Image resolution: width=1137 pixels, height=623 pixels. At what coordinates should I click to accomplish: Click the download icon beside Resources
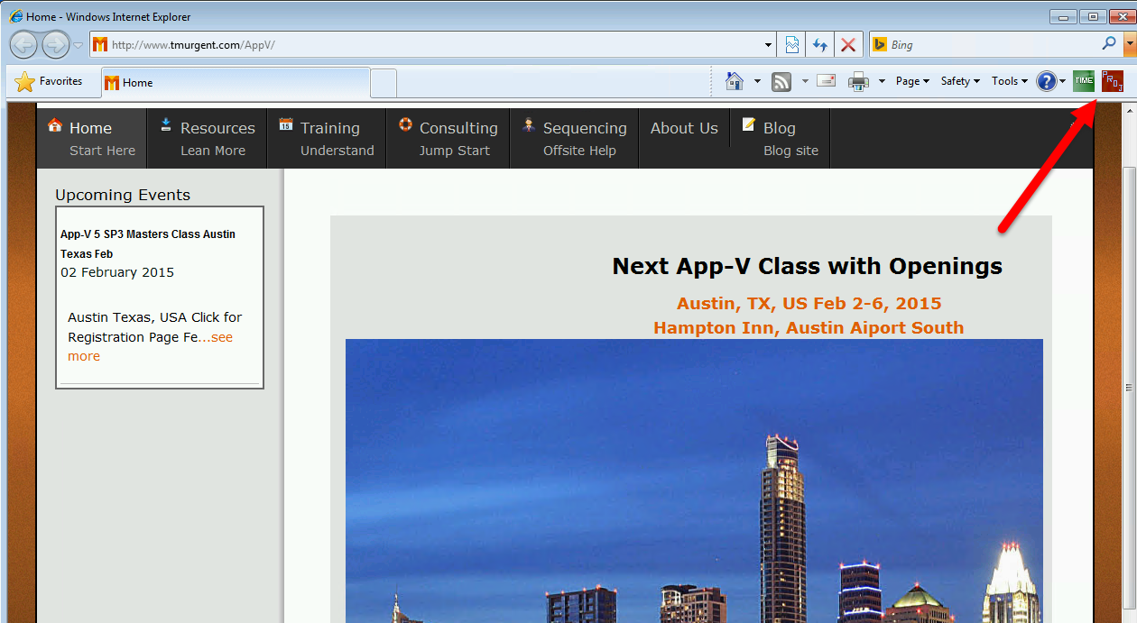tap(166, 124)
